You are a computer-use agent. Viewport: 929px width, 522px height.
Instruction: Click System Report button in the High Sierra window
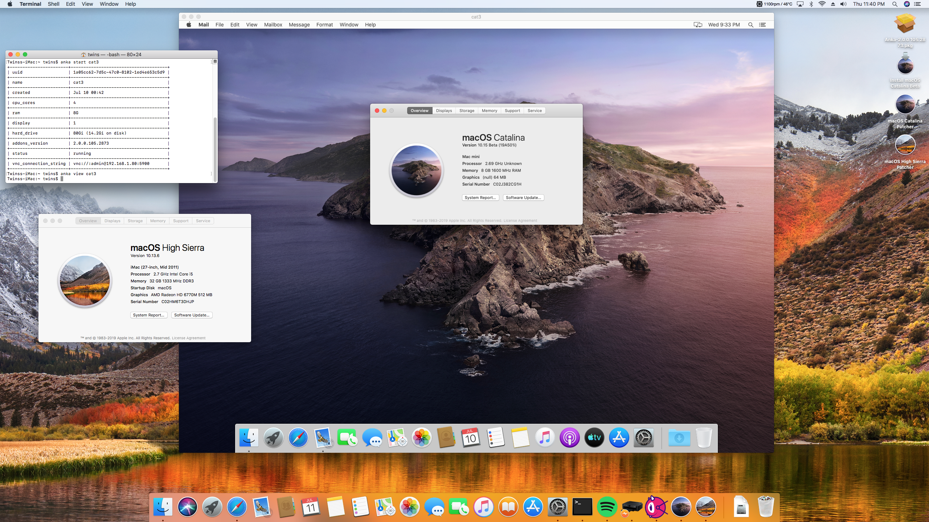pyautogui.click(x=149, y=315)
